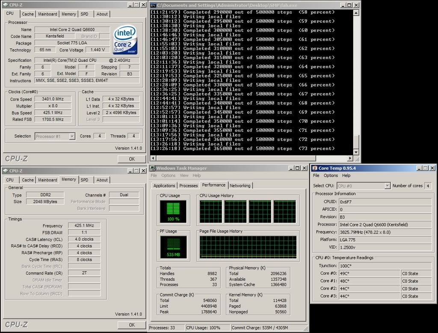Open Task Manager Options menu
Image resolution: width=438 pixels, height=333 pixels.
169,175
